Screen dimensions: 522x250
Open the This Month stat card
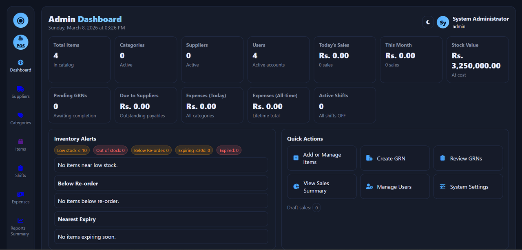click(411, 60)
